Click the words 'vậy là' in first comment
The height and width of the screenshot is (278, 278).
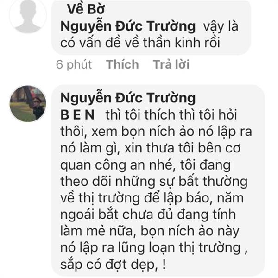(221, 27)
